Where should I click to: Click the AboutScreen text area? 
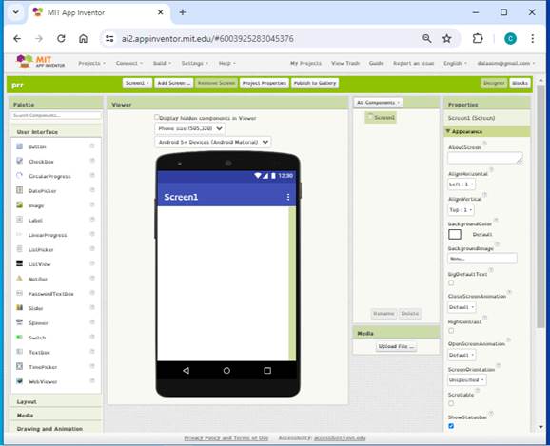click(x=485, y=158)
